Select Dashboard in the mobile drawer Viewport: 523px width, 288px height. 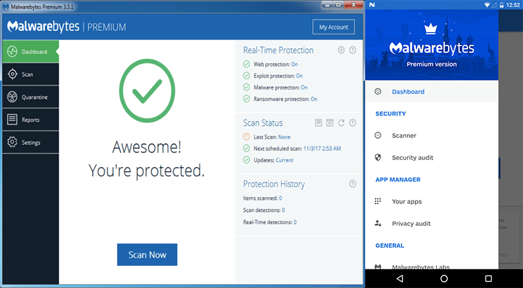point(431,92)
